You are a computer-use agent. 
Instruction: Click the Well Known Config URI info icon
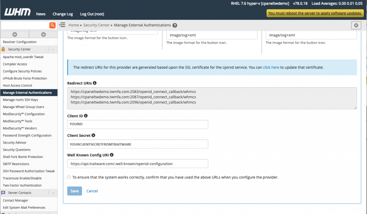[x=112, y=155]
